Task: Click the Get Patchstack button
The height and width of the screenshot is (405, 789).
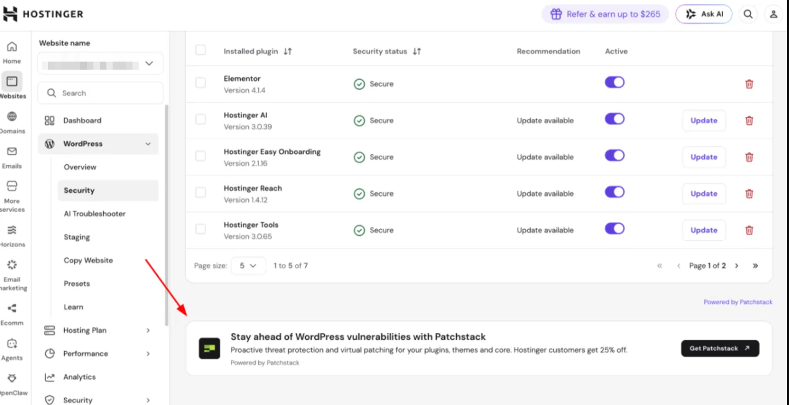Action: tap(720, 348)
